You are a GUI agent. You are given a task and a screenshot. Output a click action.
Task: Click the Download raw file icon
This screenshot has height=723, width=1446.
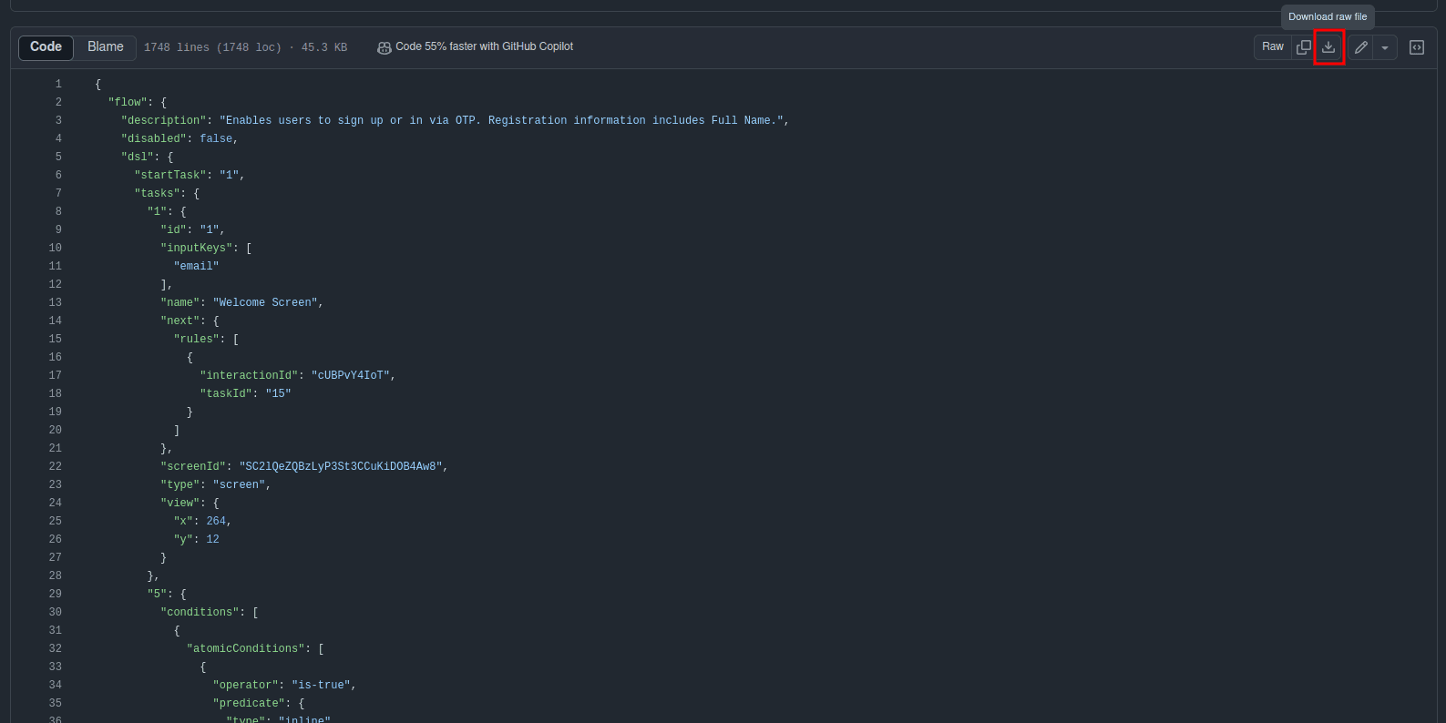pos(1328,47)
